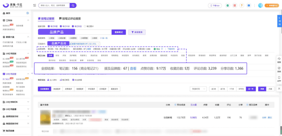Open the orange question mark help icon
The width and height of the screenshot is (282, 136).
(x=242, y=5)
